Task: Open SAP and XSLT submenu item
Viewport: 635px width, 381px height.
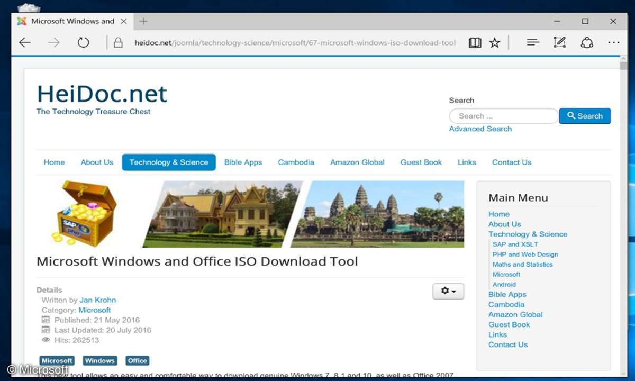Action: (515, 244)
